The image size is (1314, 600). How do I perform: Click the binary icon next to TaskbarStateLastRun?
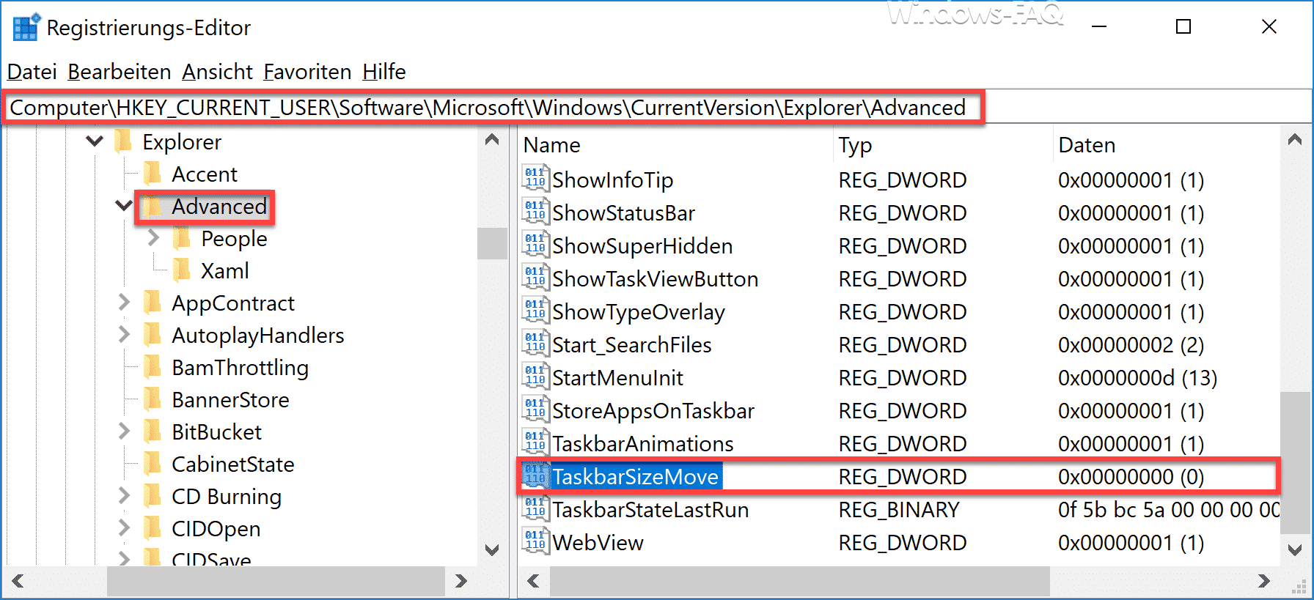[x=536, y=508]
